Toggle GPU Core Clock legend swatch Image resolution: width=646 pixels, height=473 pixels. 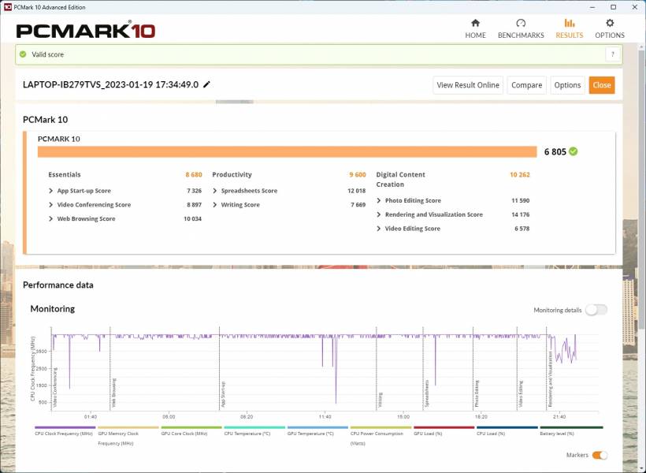tap(191, 427)
